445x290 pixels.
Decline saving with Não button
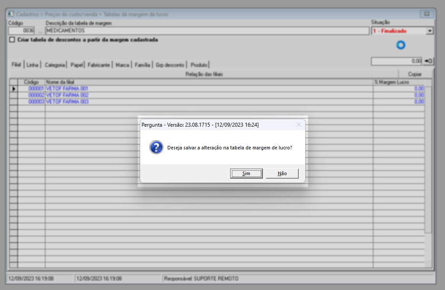click(x=282, y=173)
